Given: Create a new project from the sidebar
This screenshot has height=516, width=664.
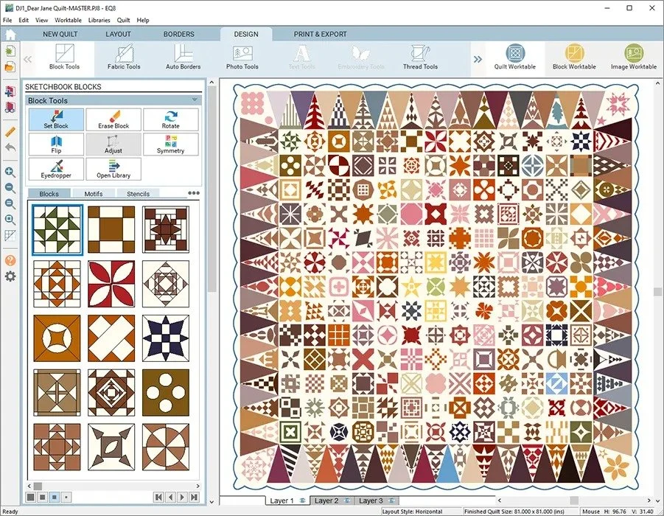Looking at the screenshot, I should (x=10, y=52).
